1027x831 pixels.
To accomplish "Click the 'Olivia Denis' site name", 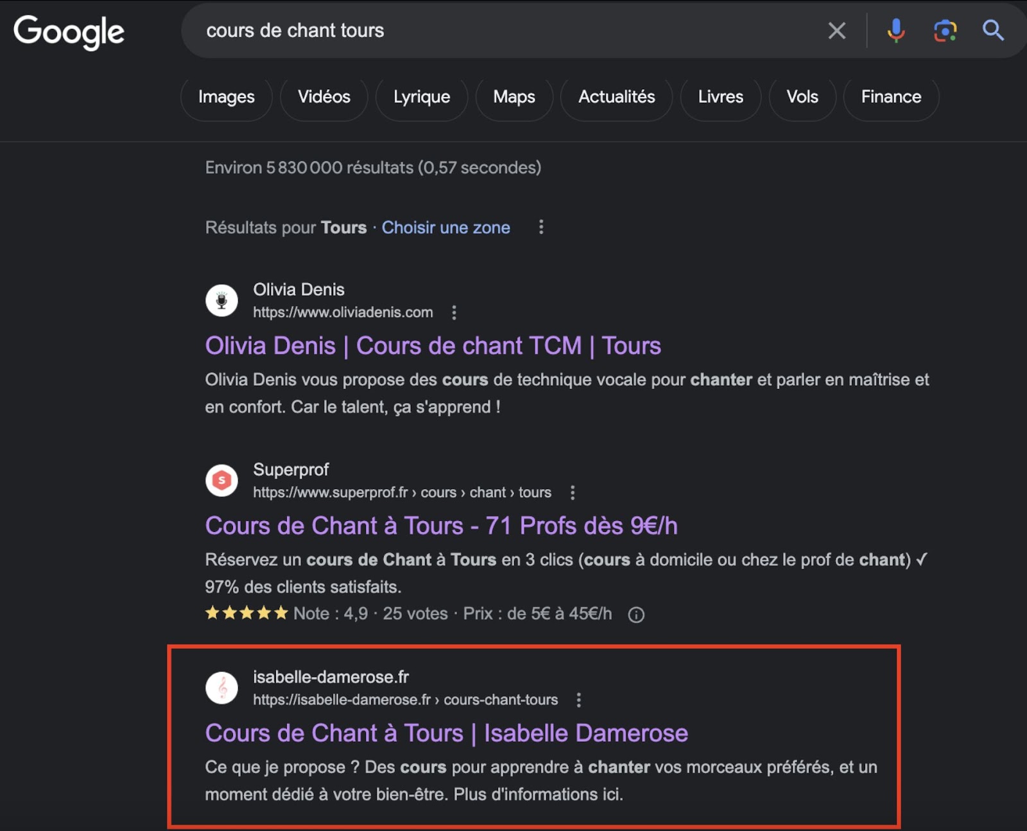I will [298, 290].
